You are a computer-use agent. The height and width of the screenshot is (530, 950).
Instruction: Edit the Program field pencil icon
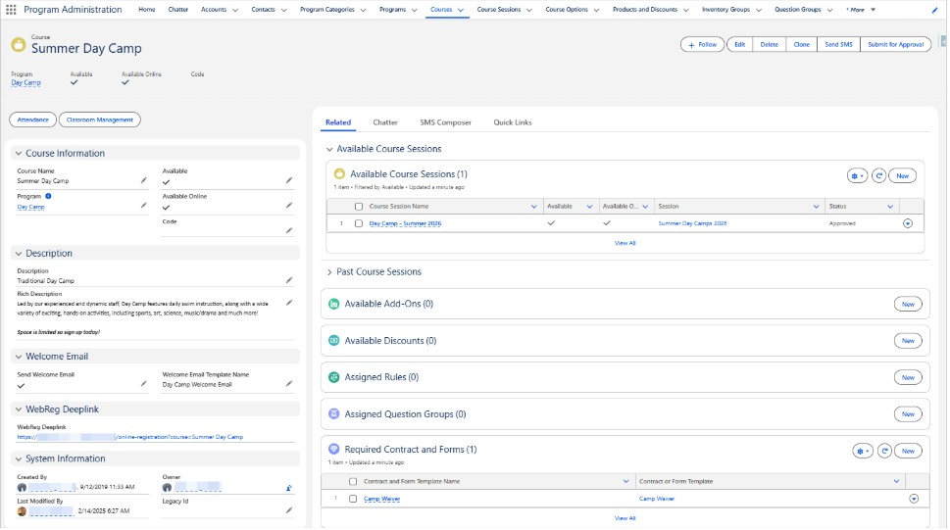tap(143, 206)
